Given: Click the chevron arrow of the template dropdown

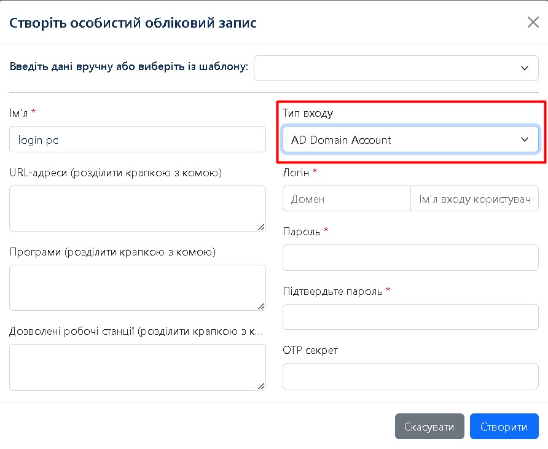Looking at the screenshot, I should pyautogui.click(x=525, y=68).
